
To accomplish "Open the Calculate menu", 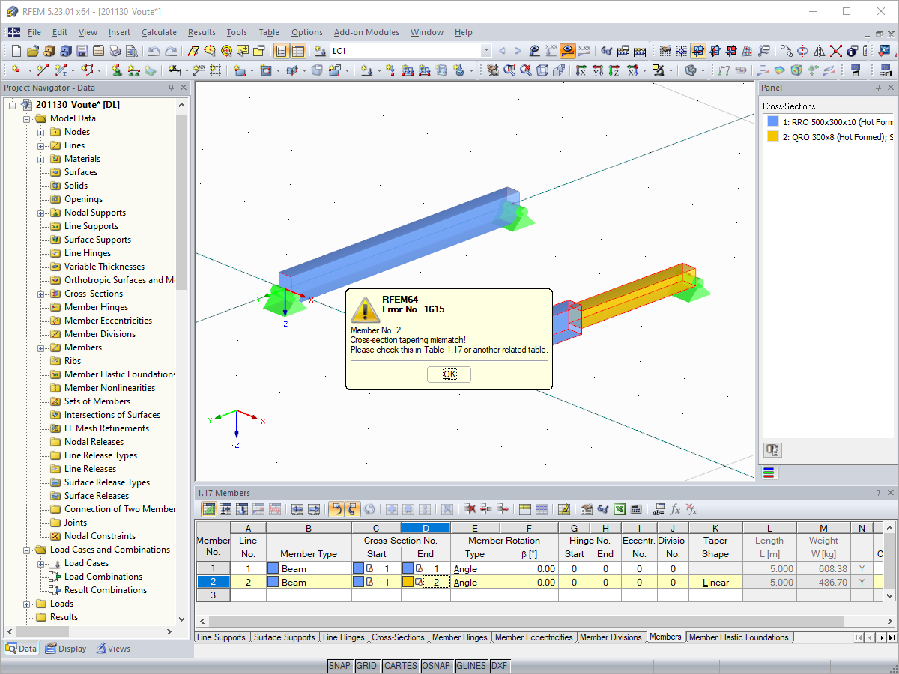I will pyautogui.click(x=159, y=32).
